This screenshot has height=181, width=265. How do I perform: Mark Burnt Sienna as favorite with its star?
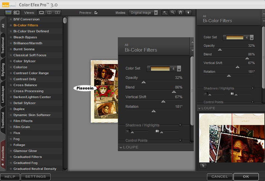click(x=11, y=49)
